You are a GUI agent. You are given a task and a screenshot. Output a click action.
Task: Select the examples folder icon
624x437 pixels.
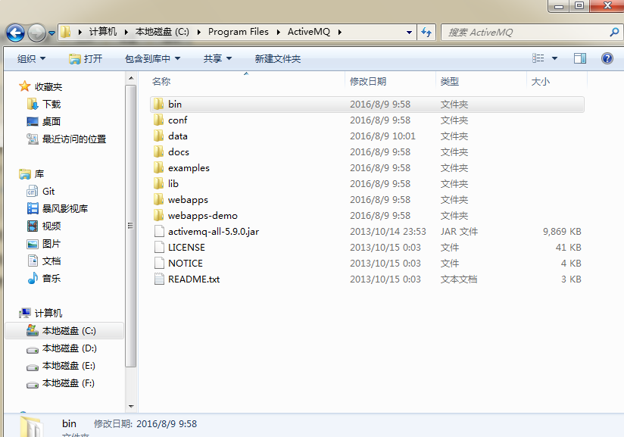tap(159, 167)
